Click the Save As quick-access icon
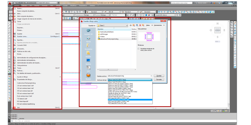 click(x=23, y=3)
